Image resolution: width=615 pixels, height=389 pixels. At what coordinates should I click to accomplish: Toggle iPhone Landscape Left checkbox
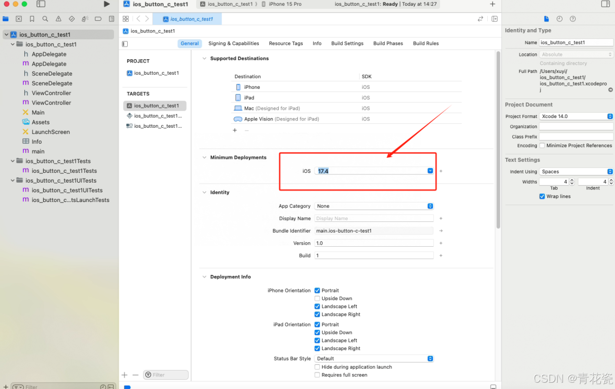(x=317, y=306)
